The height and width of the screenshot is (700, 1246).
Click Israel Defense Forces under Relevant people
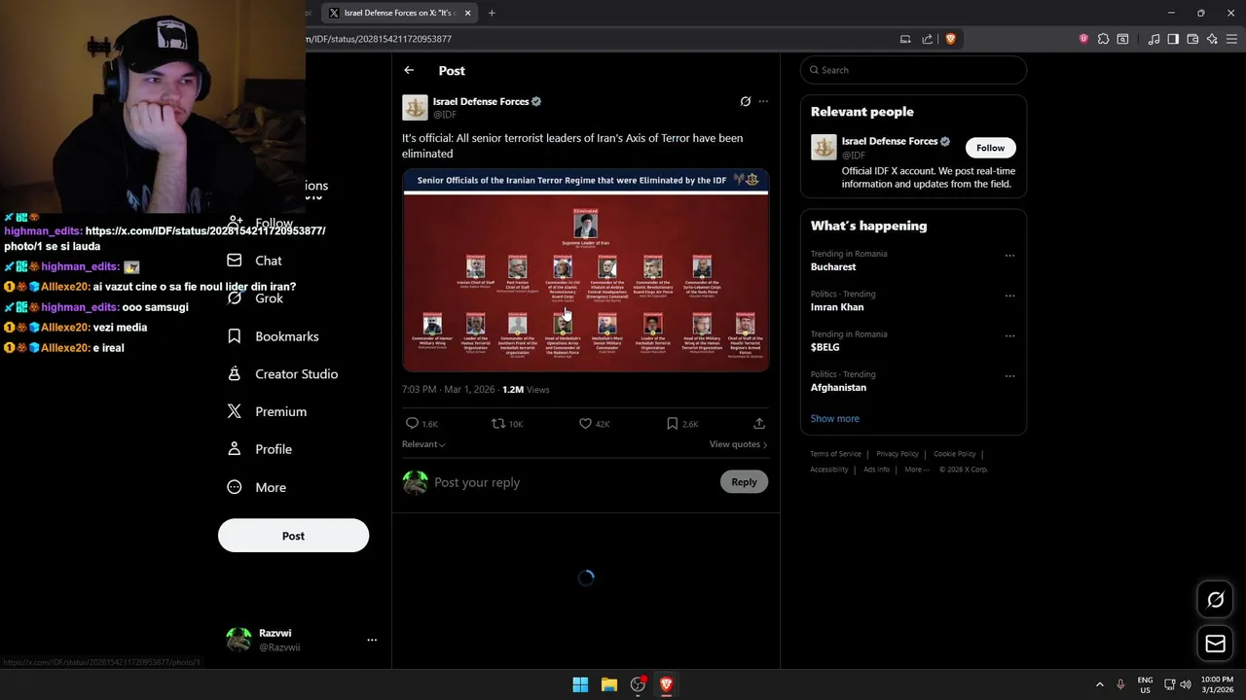(889, 141)
